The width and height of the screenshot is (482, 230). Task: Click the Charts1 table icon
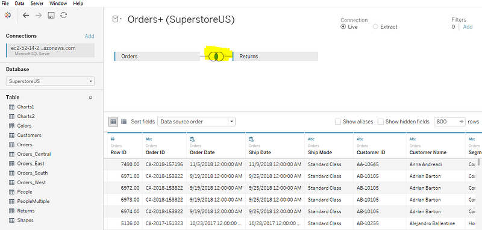(11, 107)
